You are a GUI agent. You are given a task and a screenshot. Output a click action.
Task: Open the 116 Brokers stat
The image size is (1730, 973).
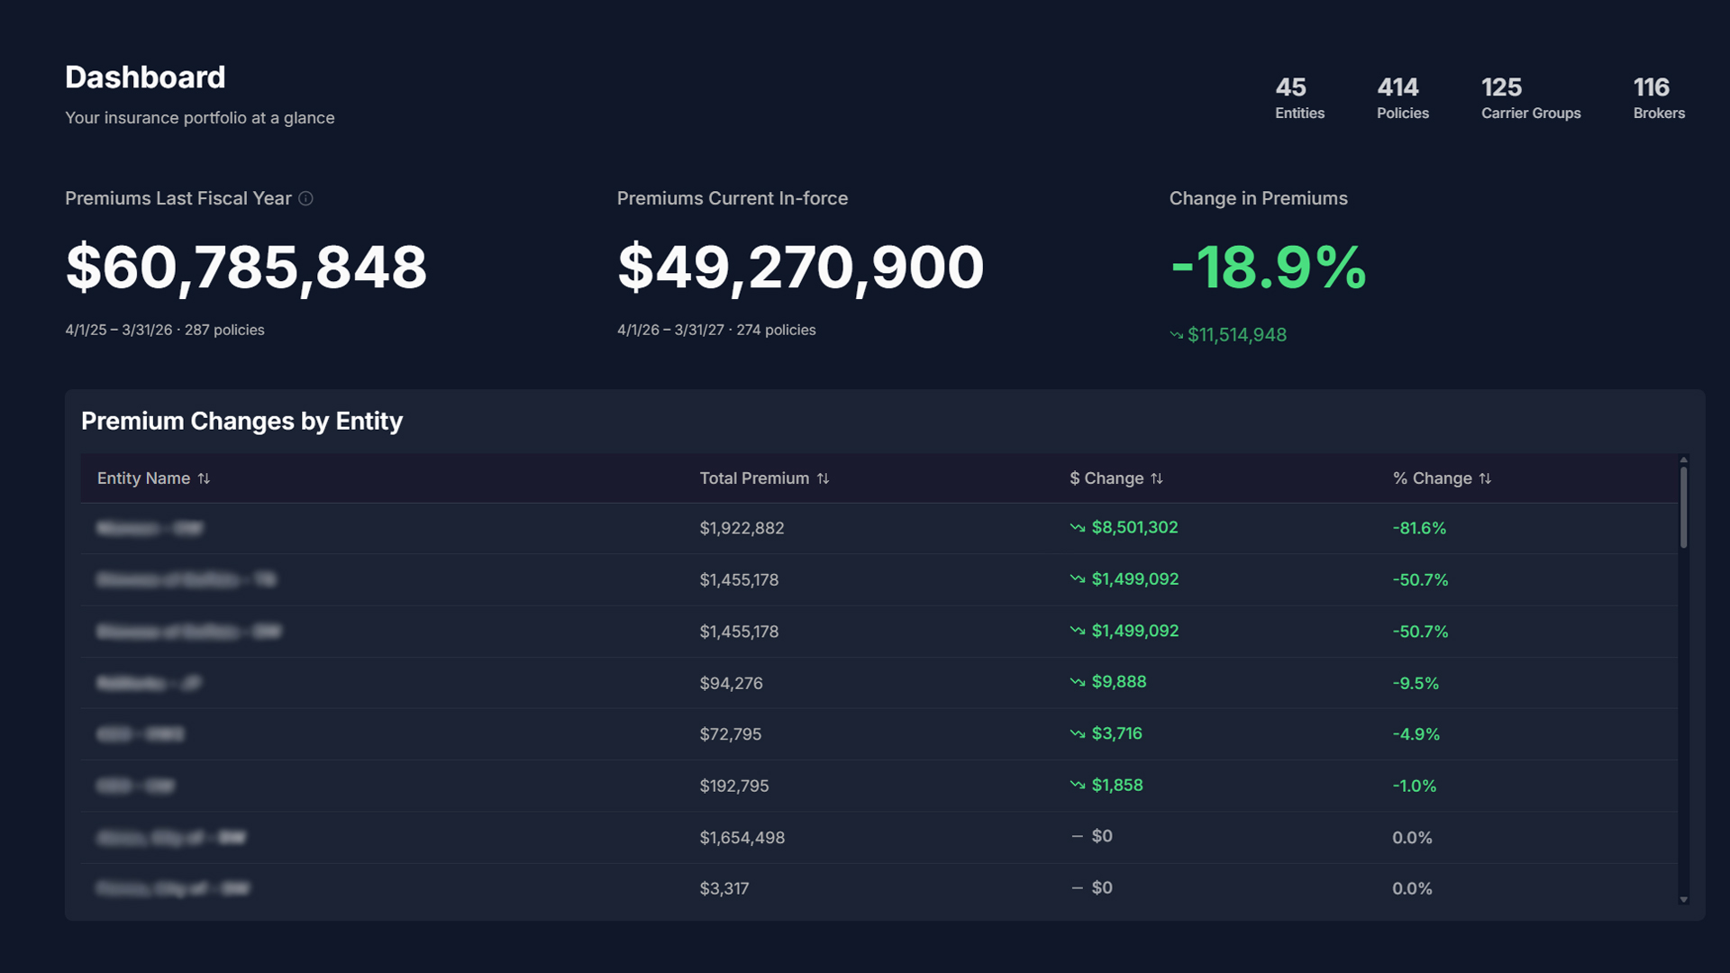[1658, 98]
